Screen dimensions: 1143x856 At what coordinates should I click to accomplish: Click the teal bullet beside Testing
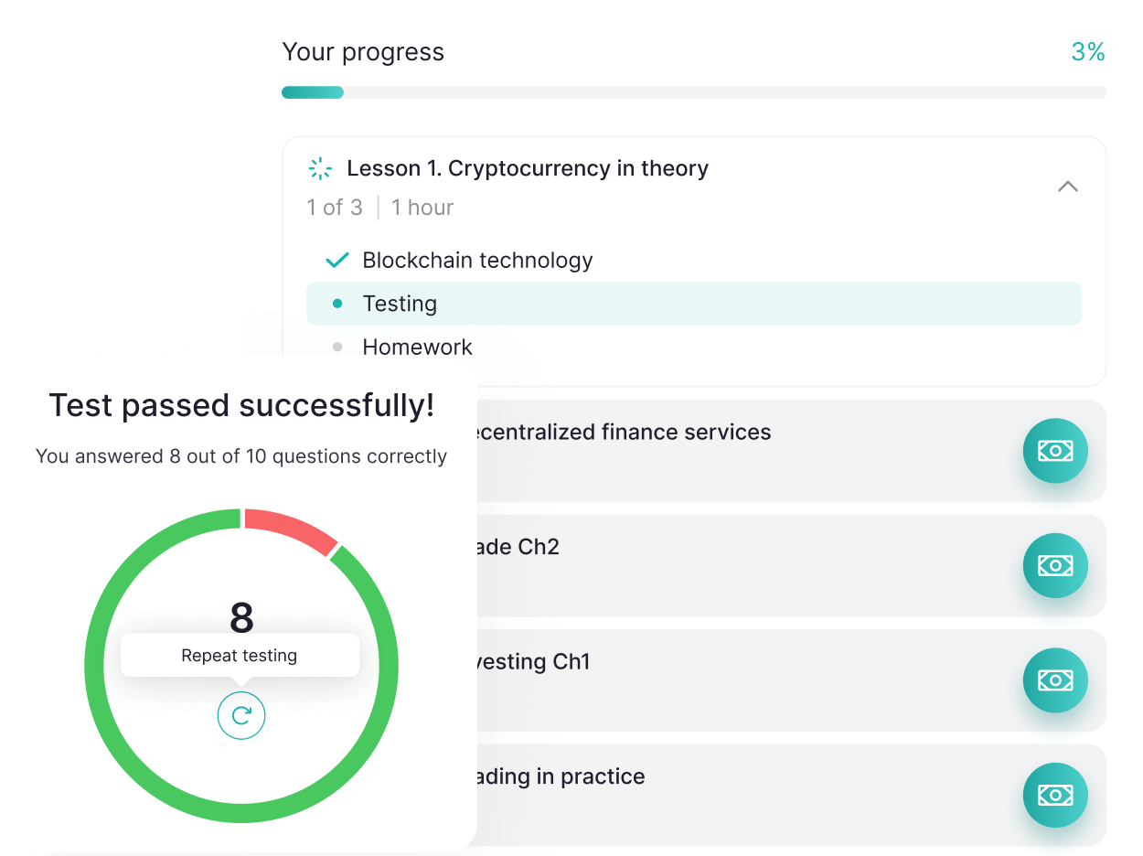(337, 304)
